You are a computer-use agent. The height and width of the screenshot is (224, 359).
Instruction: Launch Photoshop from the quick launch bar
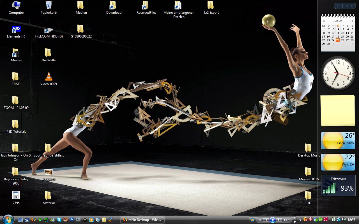tap(72, 220)
